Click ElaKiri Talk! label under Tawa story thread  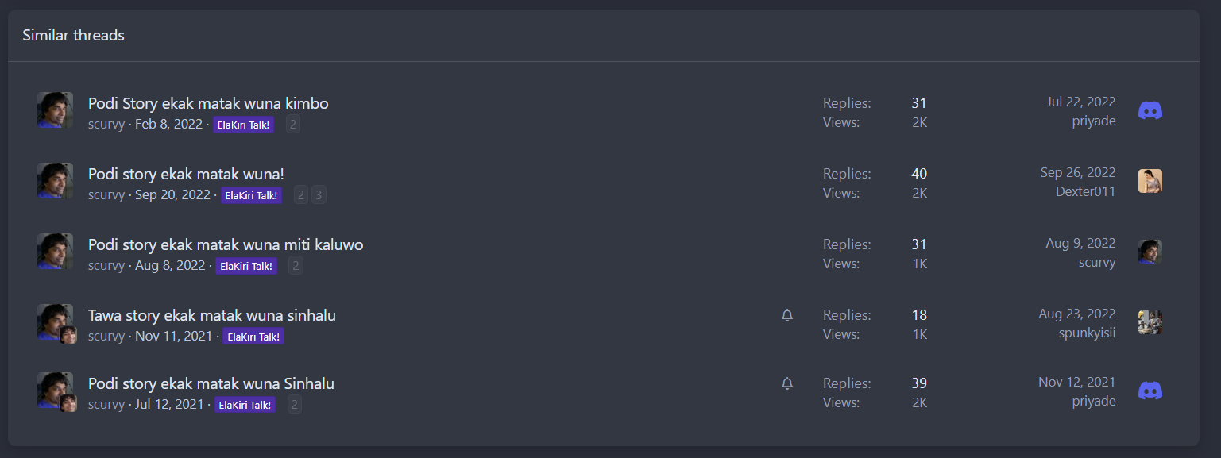253,337
